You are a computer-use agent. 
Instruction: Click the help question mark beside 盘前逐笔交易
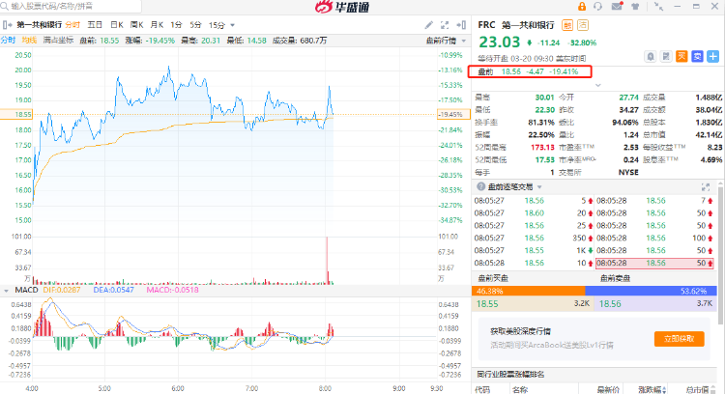[480, 186]
